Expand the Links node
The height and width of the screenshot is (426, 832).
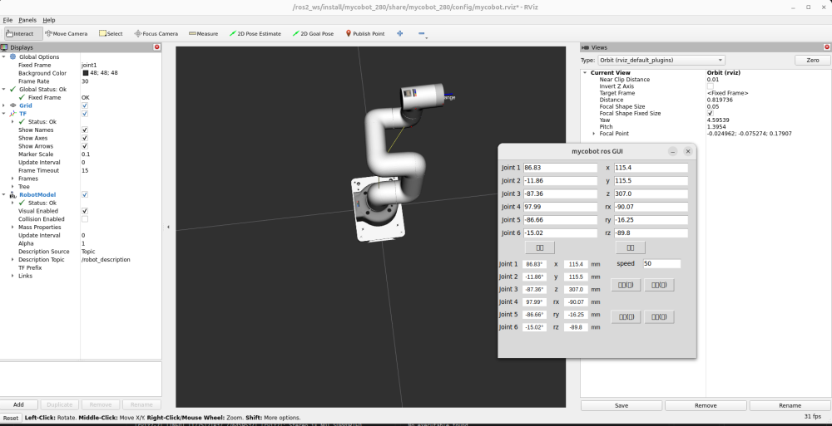click(x=12, y=276)
